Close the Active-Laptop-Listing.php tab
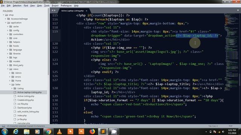Image resolution: width=241 pixels, height=135 pixels. (x=87, y=11)
